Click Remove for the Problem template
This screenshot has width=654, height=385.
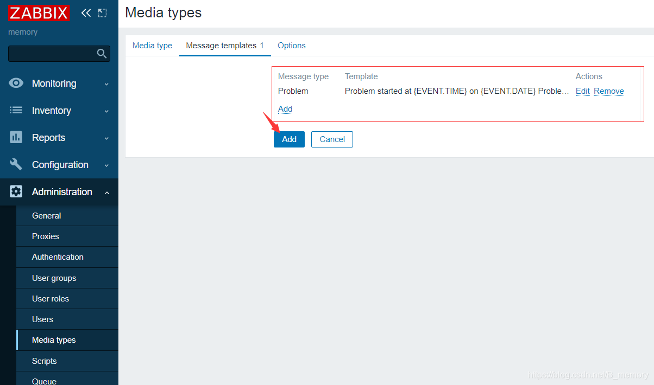(x=609, y=91)
